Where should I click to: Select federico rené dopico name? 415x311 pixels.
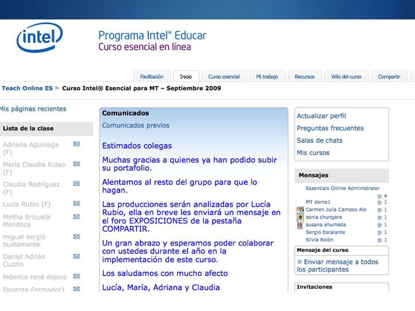pos(35,277)
